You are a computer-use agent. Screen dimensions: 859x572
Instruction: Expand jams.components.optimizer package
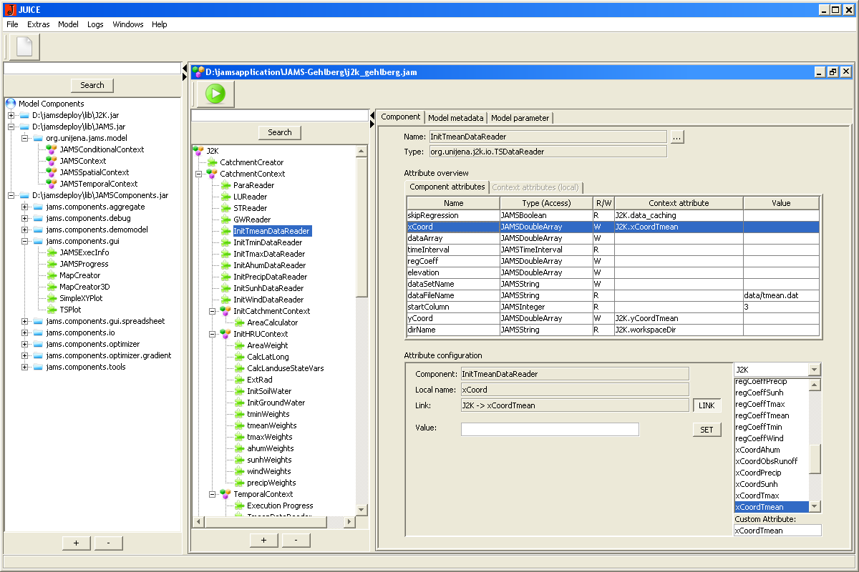point(25,344)
